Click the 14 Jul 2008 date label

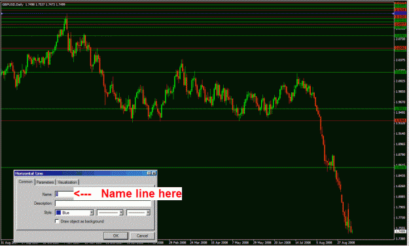coord(303,242)
